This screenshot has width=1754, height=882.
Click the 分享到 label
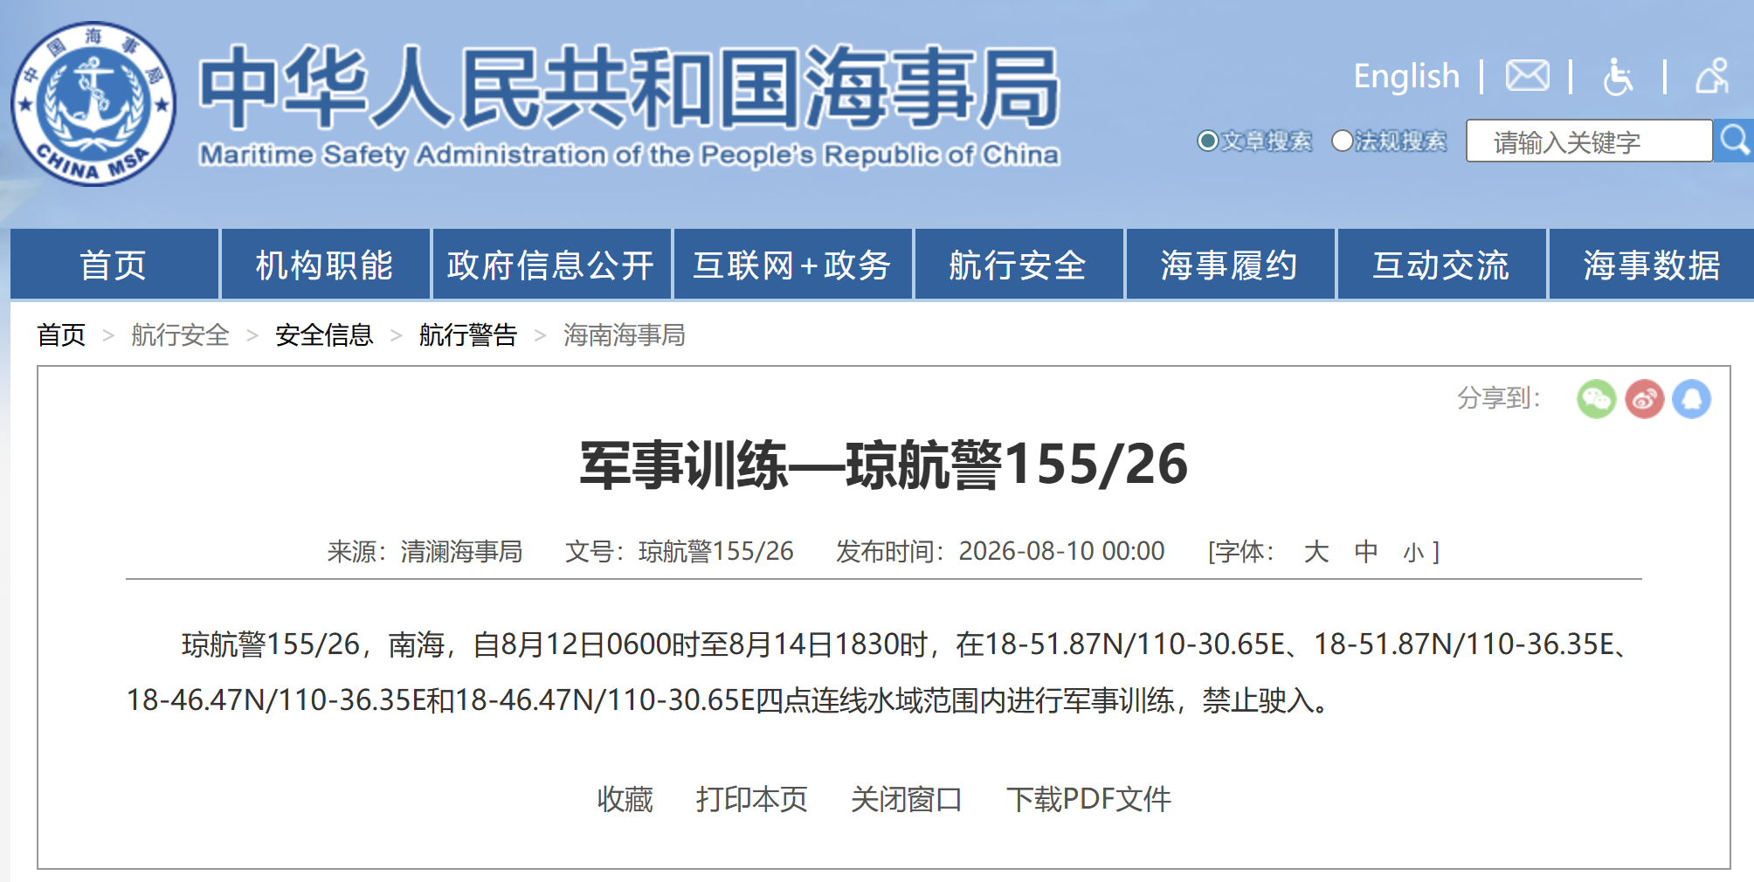point(1497,398)
